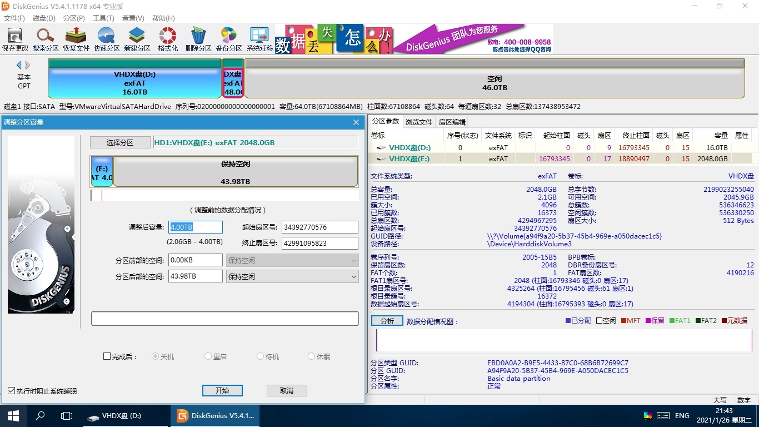Select the 待机 (standby) radio option
Image resolution: width=759 pixels, height=427 pixels.
261,356
